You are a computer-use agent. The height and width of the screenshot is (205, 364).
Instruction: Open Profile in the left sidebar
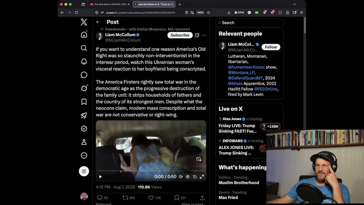(x=84, y=142)
